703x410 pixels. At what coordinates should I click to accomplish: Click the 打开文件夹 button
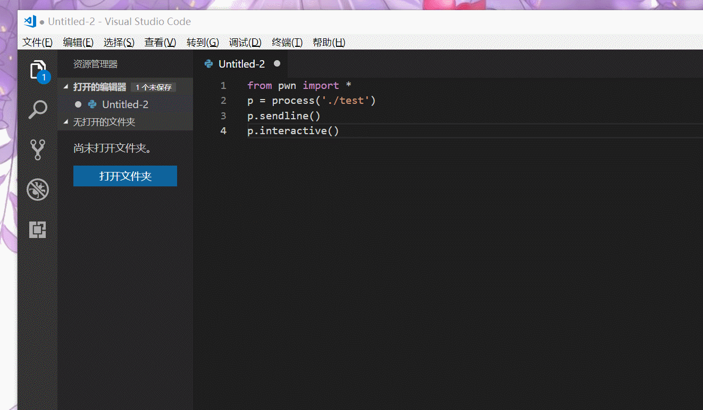click(x=125, y=176)
